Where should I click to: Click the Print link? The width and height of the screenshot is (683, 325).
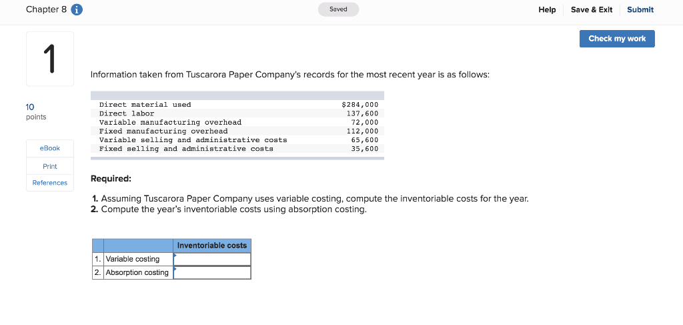point(49,166)
